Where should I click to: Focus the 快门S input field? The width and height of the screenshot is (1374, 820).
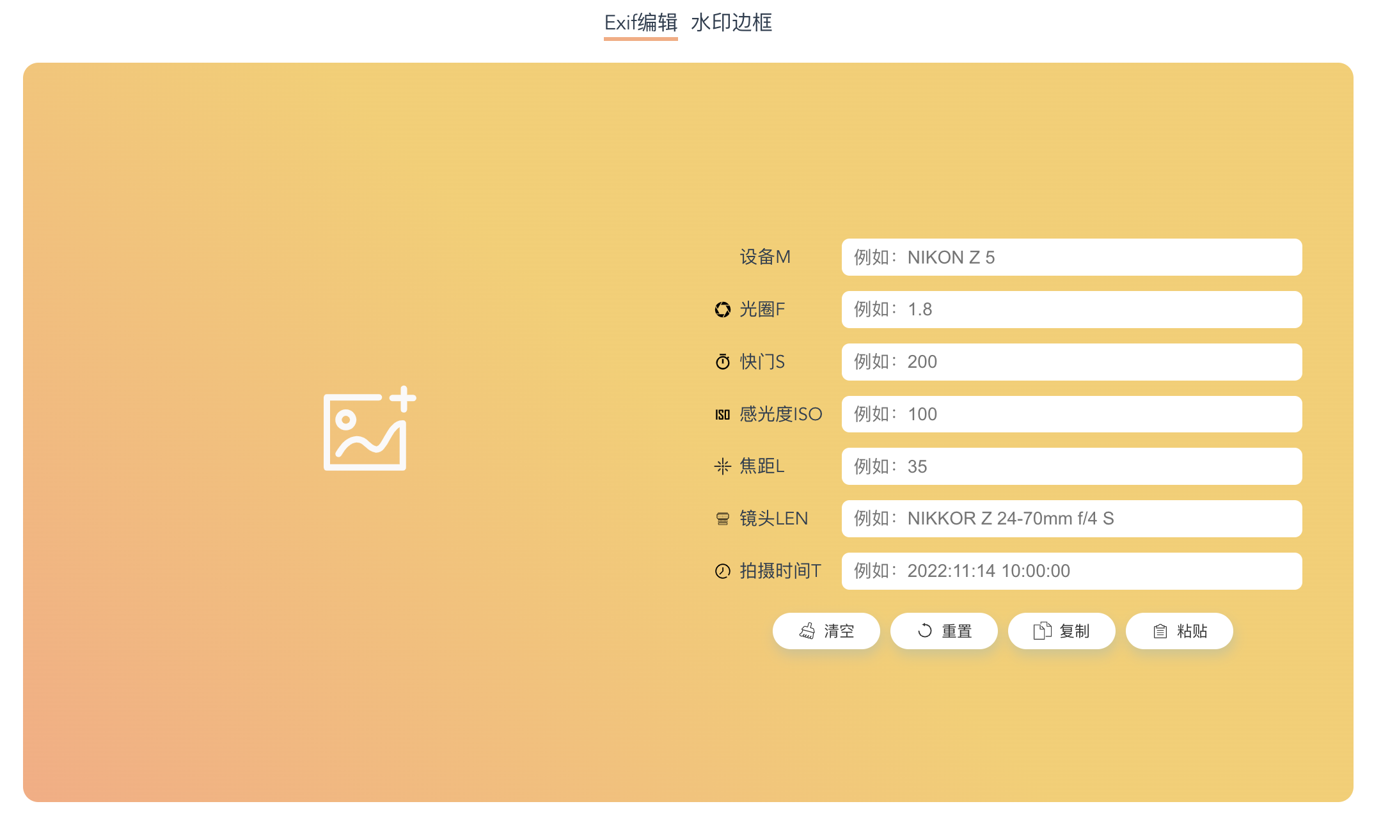coord(1071,362)
